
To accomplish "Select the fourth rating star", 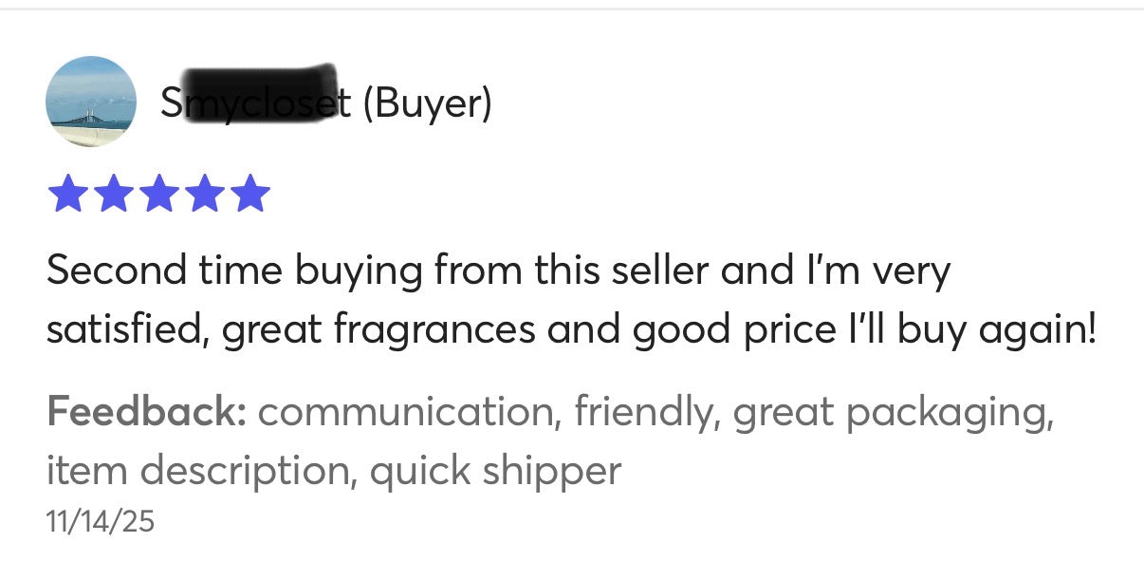I will (x=205, y=194).
